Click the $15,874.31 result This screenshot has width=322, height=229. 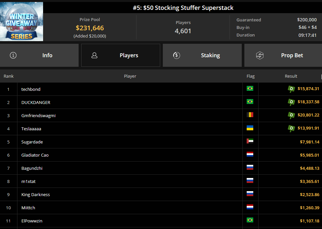coord(309,89)
